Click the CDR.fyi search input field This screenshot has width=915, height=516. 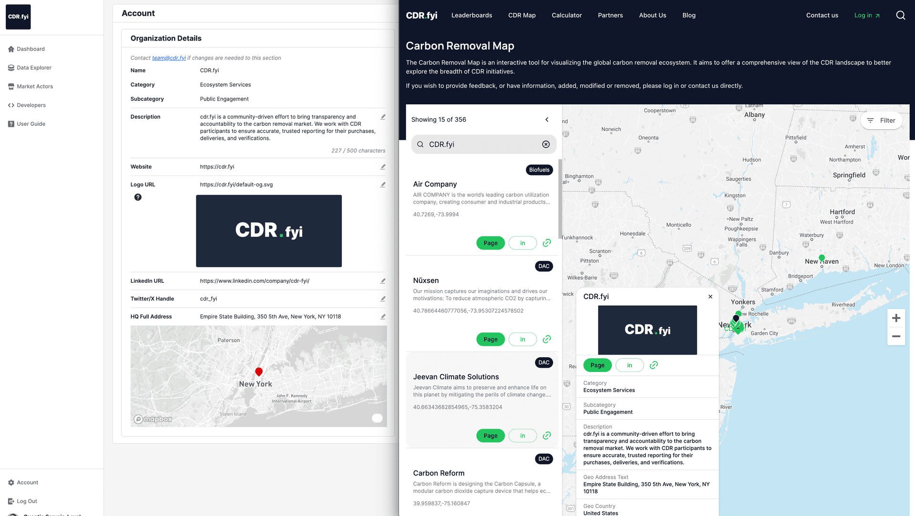[484, 144]
